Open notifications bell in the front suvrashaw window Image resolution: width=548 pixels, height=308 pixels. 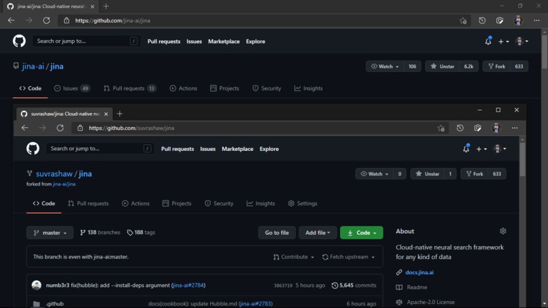pos(466,149)
